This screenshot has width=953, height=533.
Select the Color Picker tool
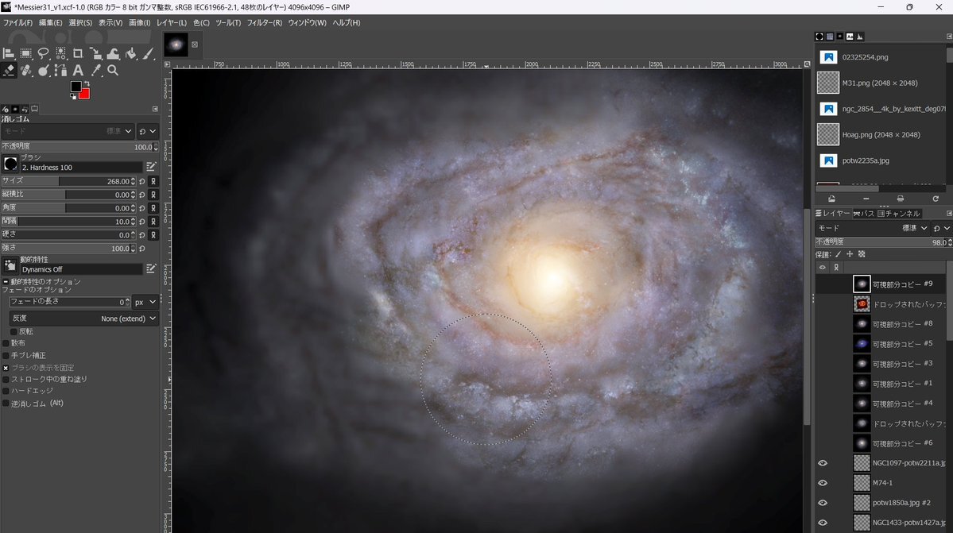[x=95, y=71]
